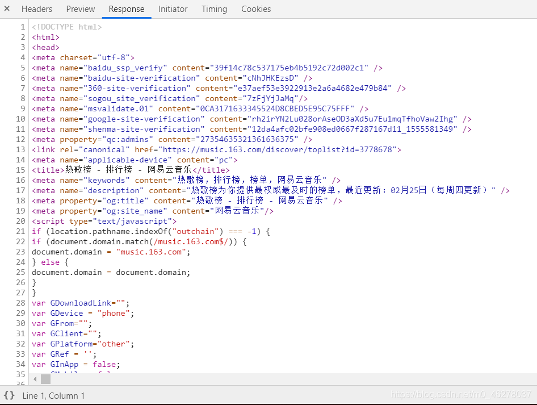Click line number 34 in gutter

tap(20, 365)
